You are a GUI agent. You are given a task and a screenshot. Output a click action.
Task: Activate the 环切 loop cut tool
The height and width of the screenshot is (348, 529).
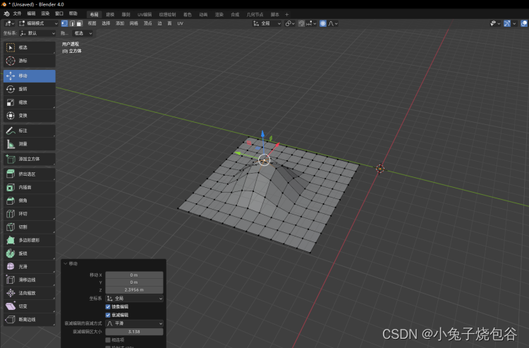30,214
